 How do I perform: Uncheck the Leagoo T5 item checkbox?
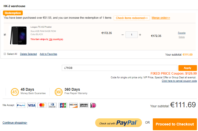click(5, 35)
